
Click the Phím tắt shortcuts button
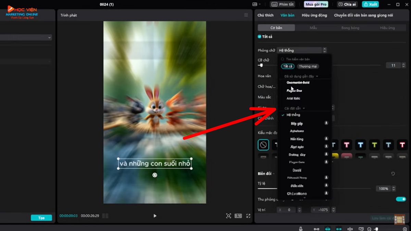click(283, 4)
